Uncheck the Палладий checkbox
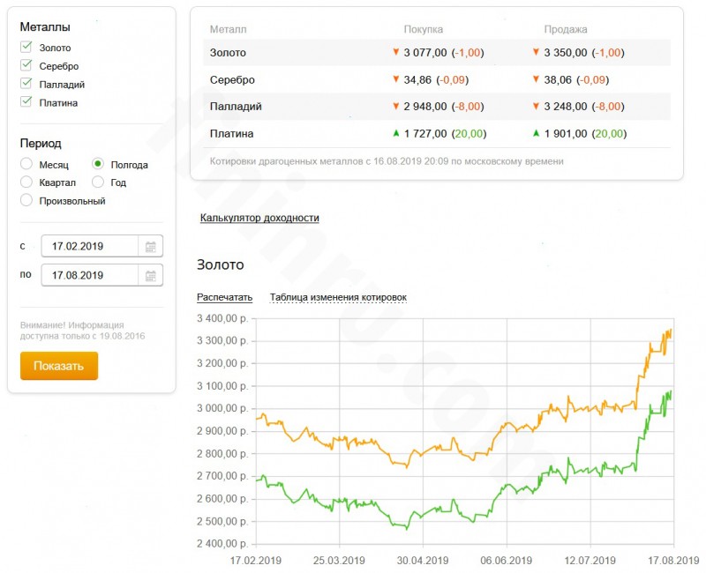Image resolution: width=706 pixels, height=573 pixels. click(26, 84)
